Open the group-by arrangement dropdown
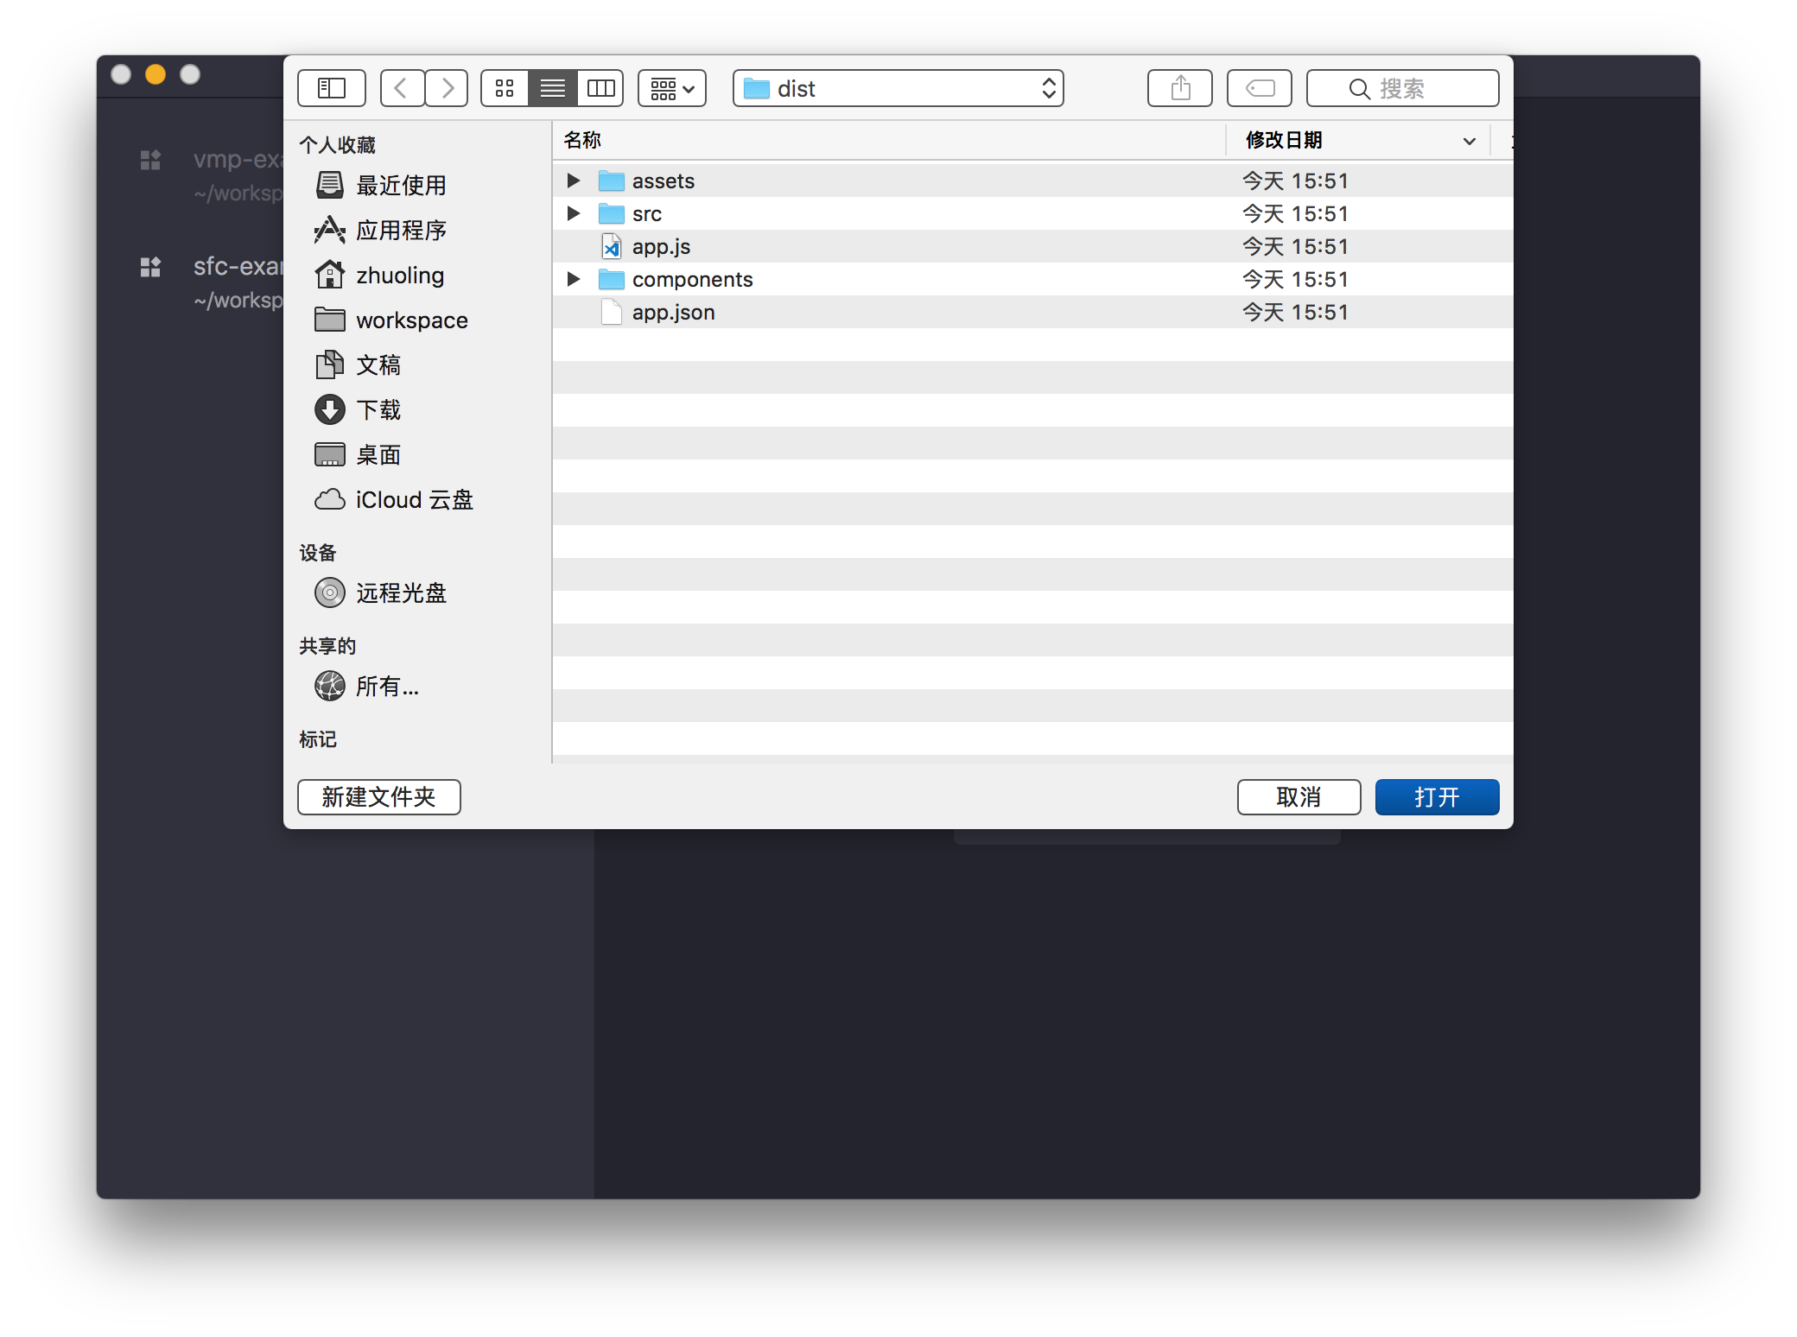 click(672, 88)
